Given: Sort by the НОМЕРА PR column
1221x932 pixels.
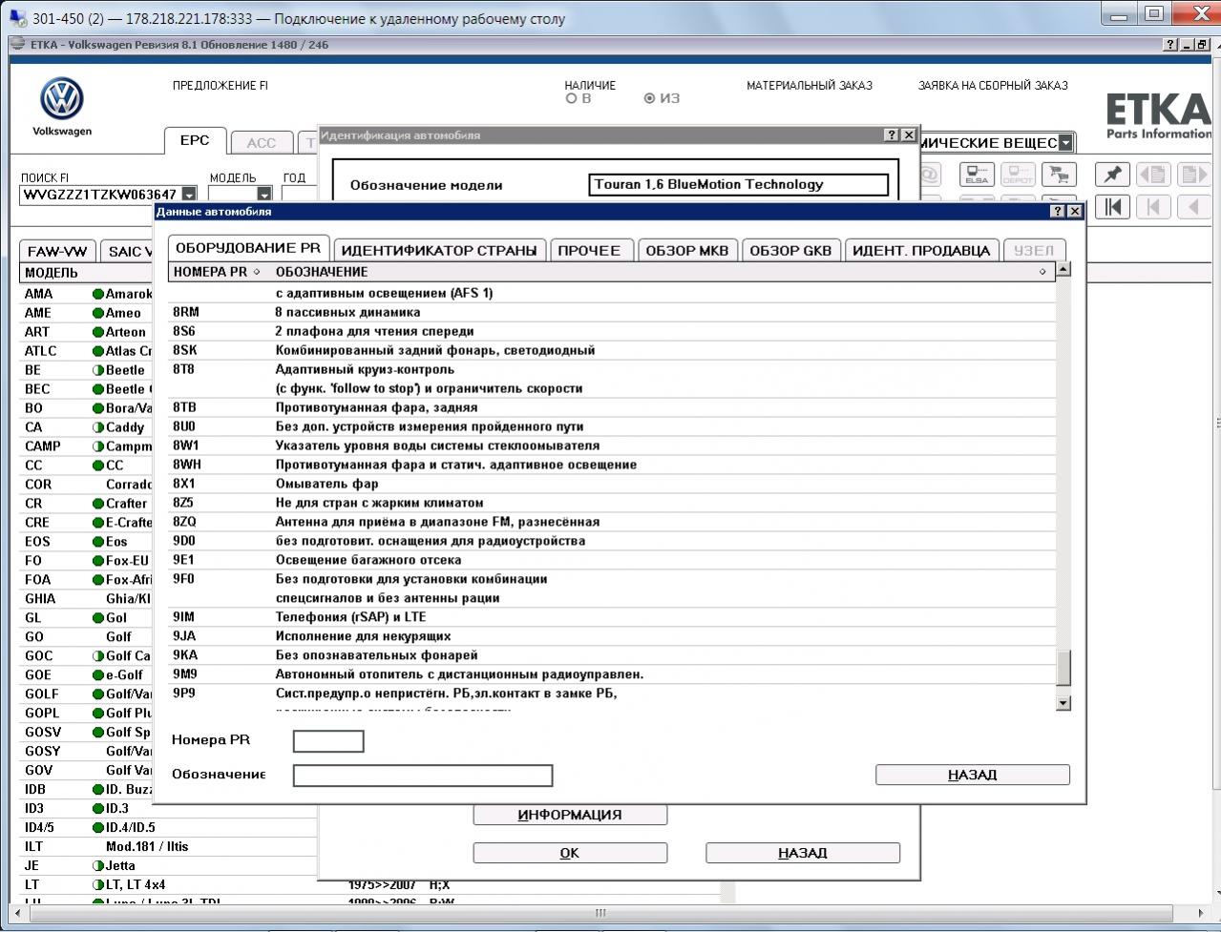Looking at the screenshot, I should coord(217,272).
